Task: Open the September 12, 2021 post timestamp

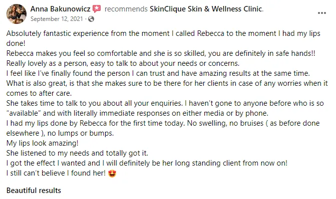Action: [57, 19]
